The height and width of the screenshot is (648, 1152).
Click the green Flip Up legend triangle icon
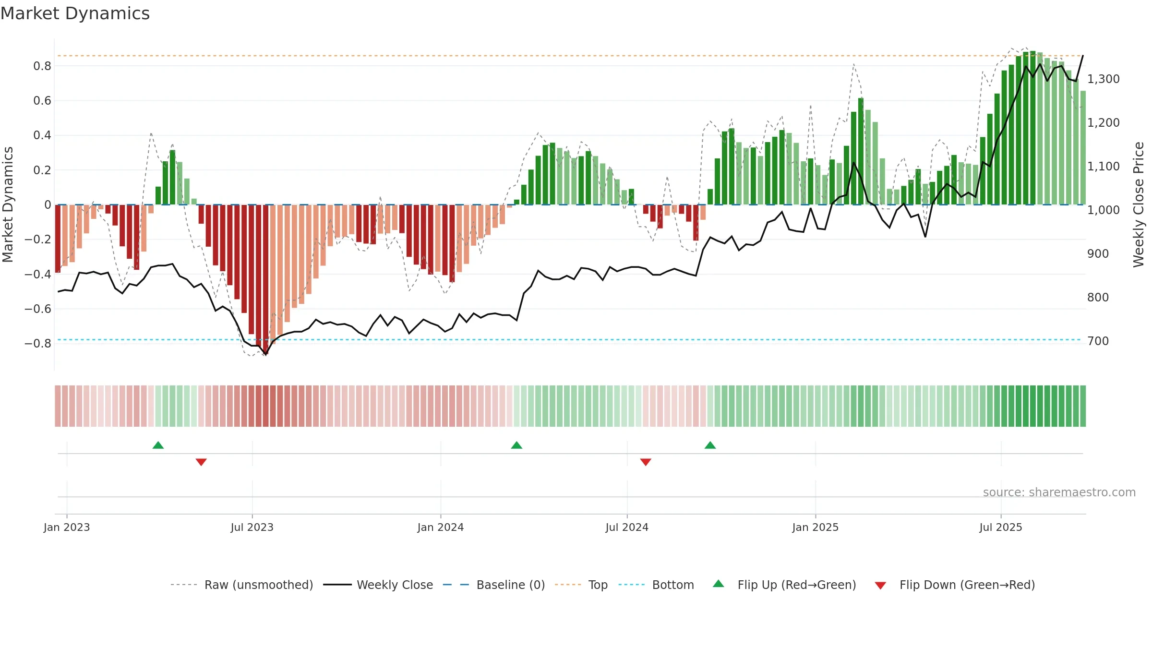pos(719,584)
